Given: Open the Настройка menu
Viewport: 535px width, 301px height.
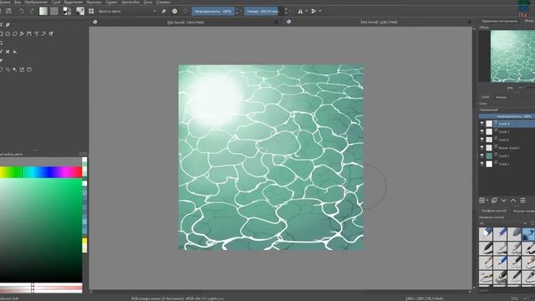Looking at the screenshot, I should pos(130,2).
